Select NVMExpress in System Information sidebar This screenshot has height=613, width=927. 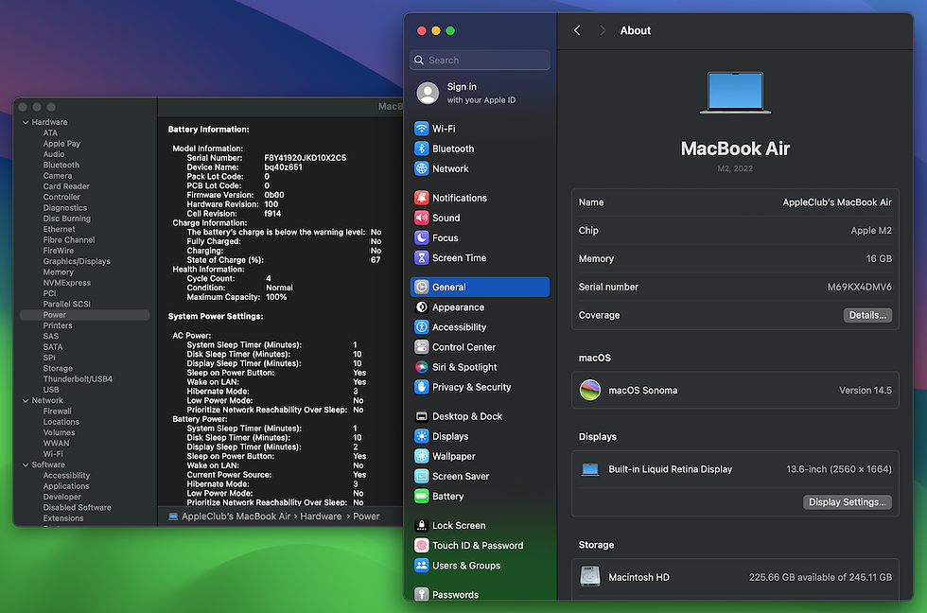tap(67, 283)
